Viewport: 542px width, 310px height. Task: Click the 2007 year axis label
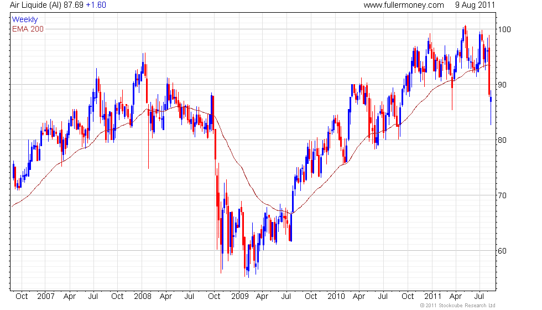coord(45,296)
